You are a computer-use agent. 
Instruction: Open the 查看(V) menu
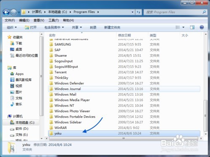(39, 21)
